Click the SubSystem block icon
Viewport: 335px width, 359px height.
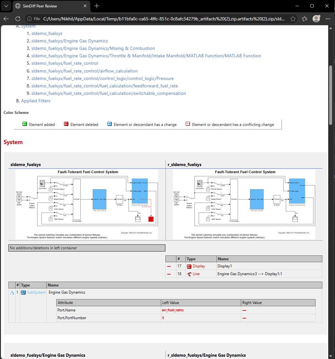pyautogui.click(x=23, y=292)
